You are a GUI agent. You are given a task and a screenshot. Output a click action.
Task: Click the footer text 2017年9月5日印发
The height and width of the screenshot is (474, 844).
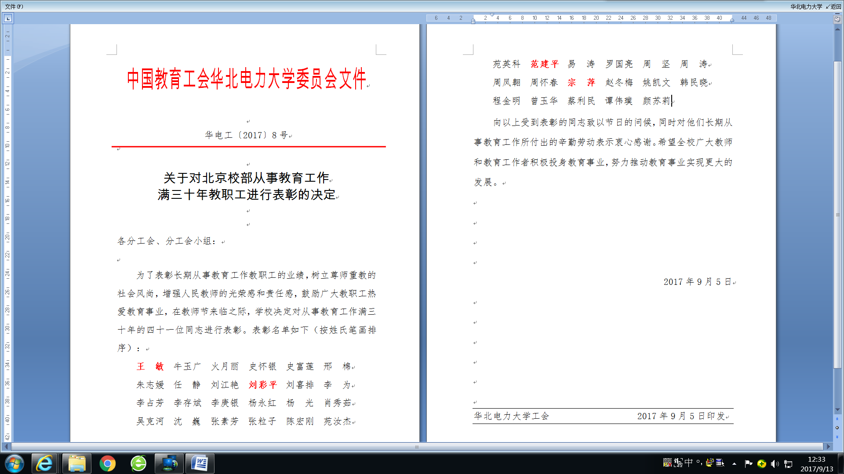click(681, 416)
